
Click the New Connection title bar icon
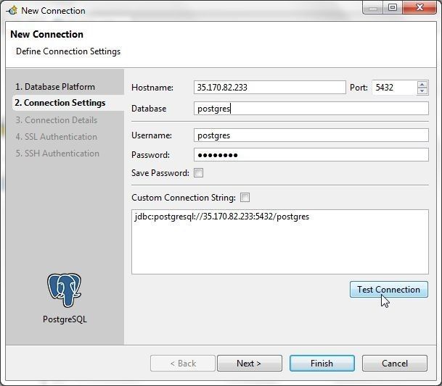(x=12, y=11)
